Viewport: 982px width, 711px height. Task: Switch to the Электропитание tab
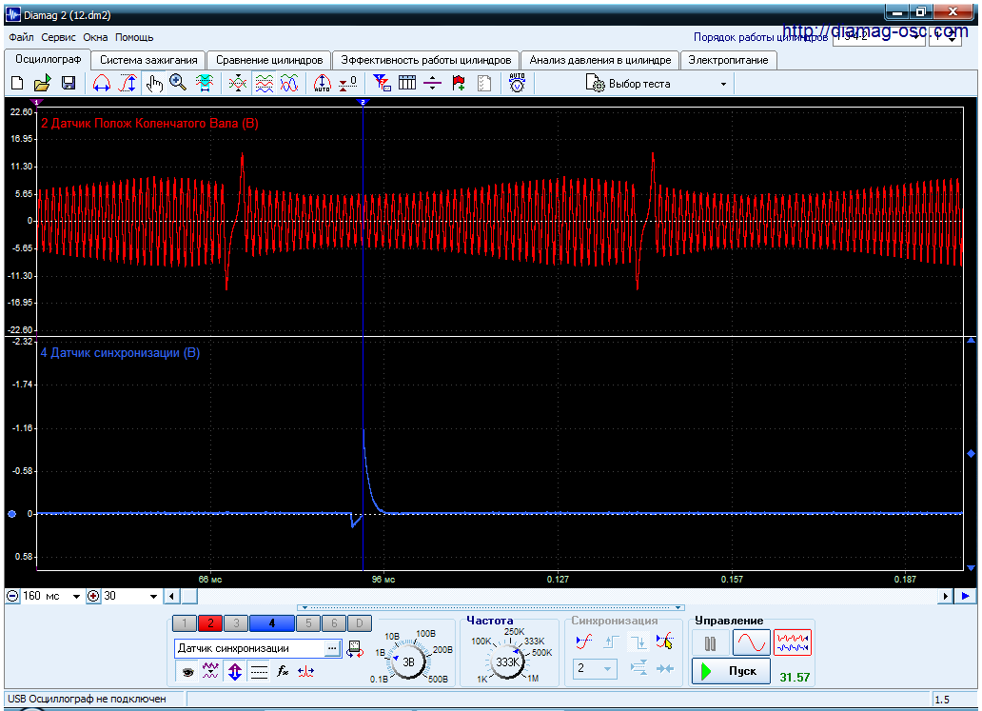tap(728, 60)
